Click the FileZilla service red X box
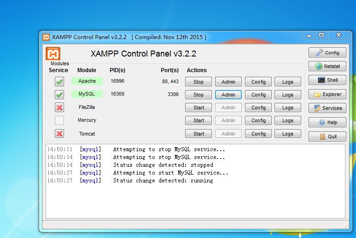356x238 pixels. click(x=59, y=108)
